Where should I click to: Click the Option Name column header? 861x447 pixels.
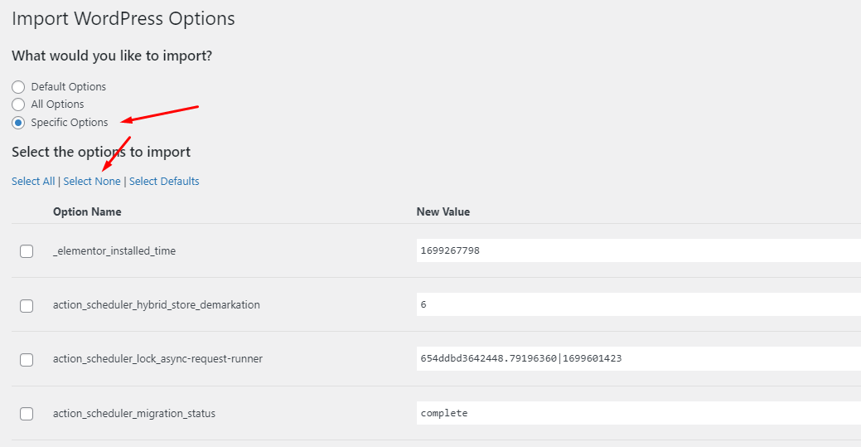pos(87,211)
